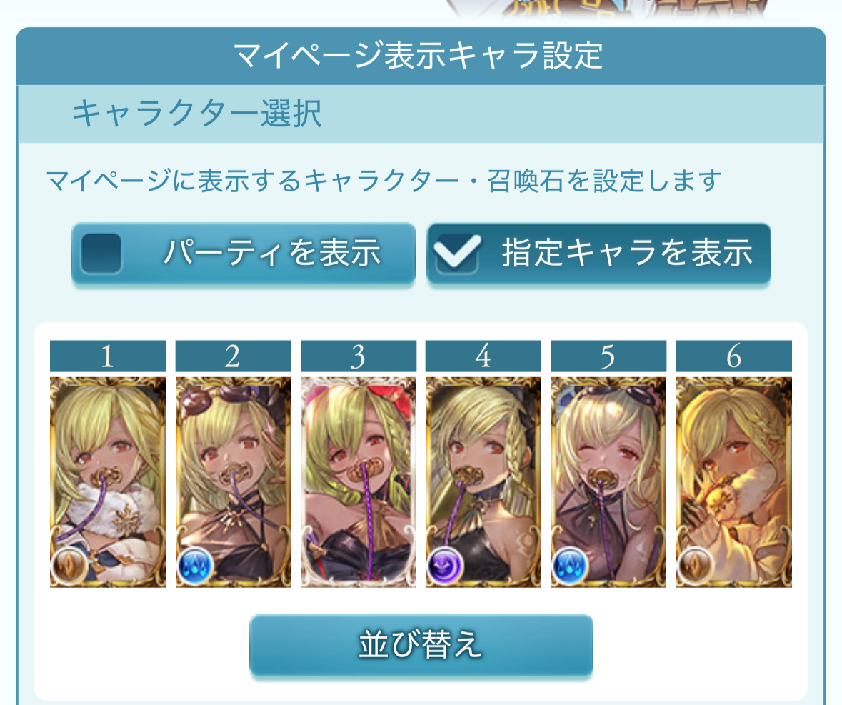Click the earth element icon on slot 1 card
This screenshot has width=842, height=705.
click(x=70, y=566)
